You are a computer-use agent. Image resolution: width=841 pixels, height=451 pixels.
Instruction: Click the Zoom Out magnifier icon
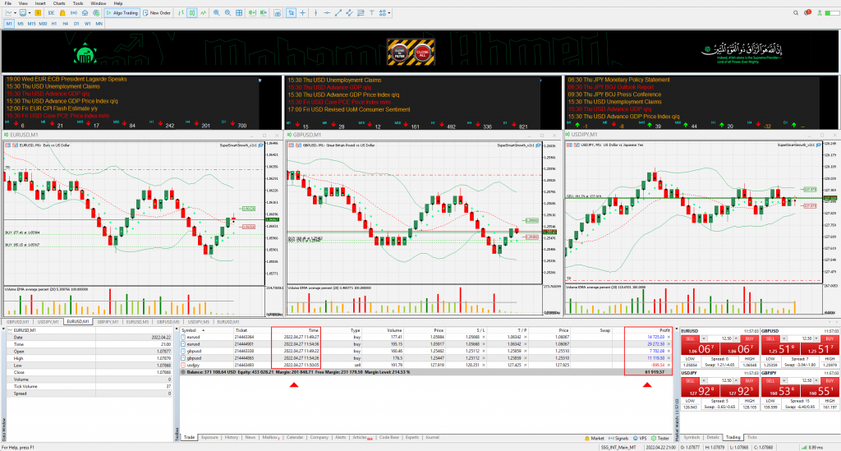pyautogui.click(x=227, y=13)
